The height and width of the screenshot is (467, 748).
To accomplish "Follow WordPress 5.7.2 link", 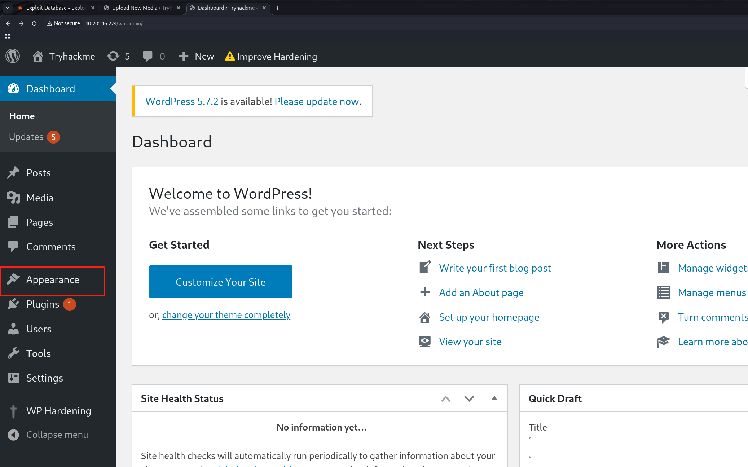I will (182, 101).
